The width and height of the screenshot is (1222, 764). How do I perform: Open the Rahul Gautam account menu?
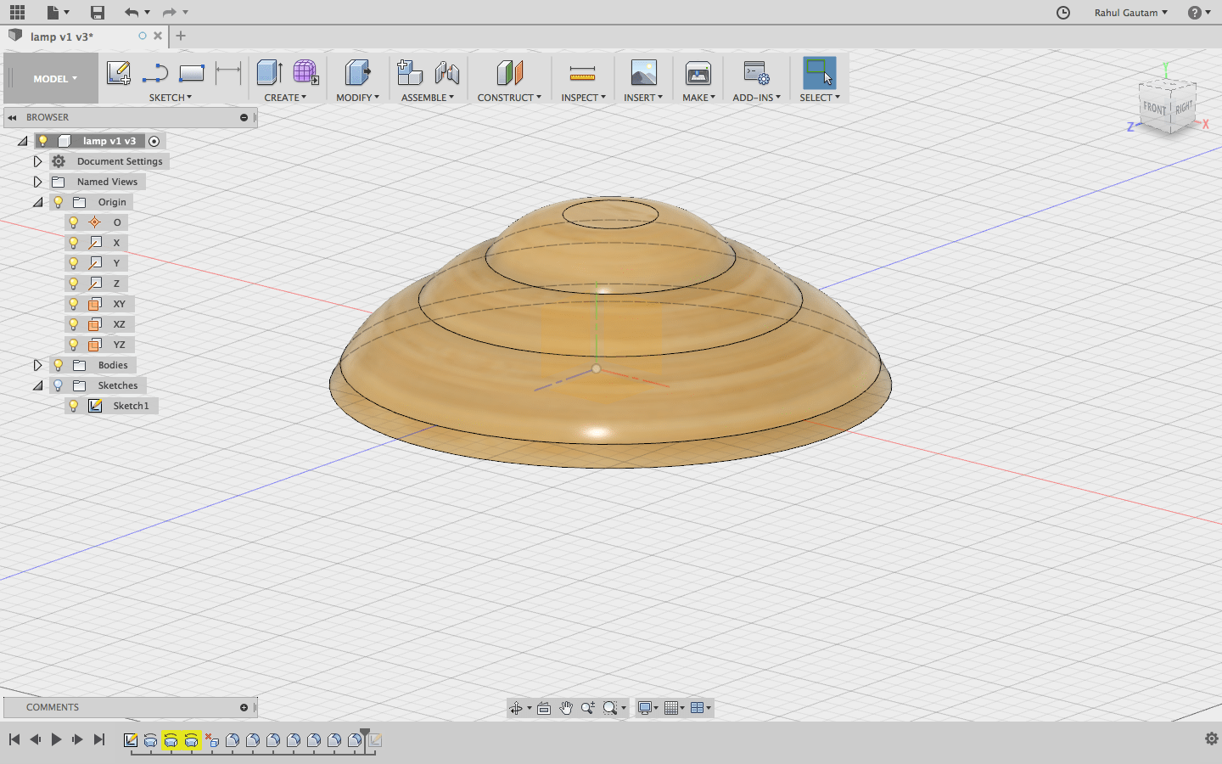[x=1130, y=12]
